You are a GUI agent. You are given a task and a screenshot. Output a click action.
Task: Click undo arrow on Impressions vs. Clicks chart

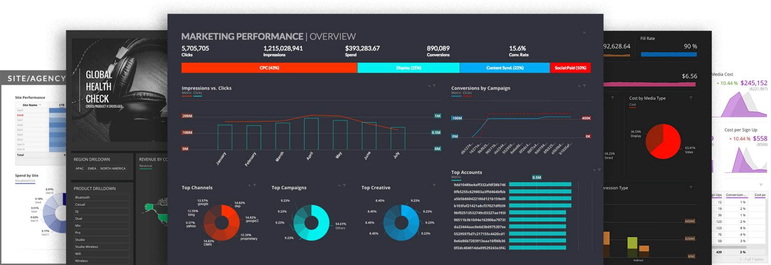click(x=430, y=86)
